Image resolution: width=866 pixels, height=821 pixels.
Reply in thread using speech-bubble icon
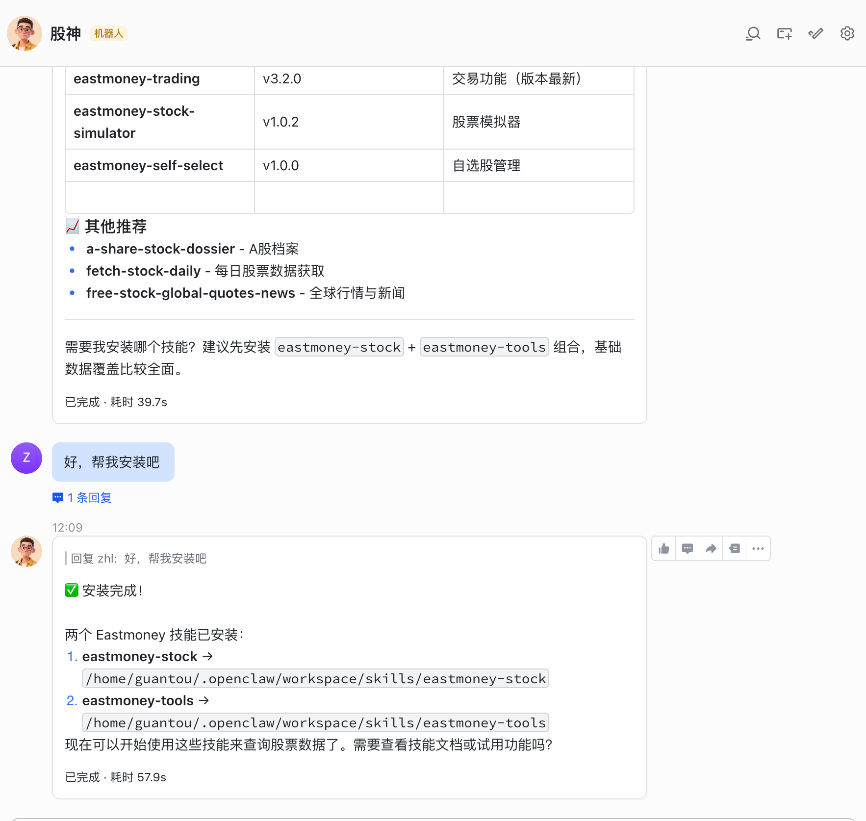tap(688, 548)
